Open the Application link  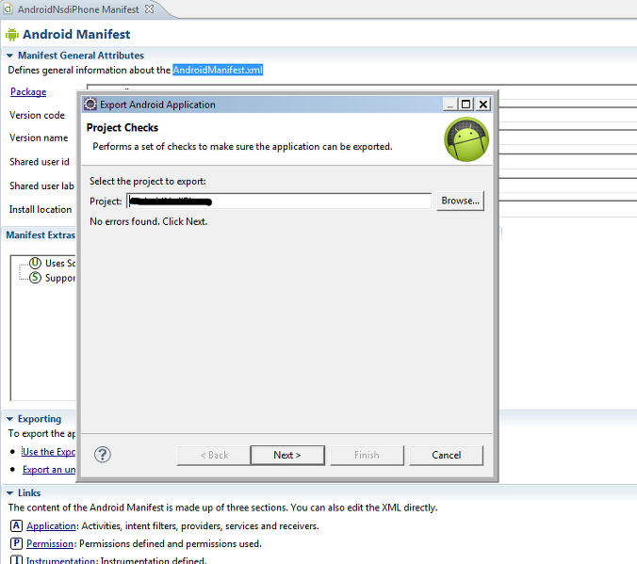(x=51, y=525)
